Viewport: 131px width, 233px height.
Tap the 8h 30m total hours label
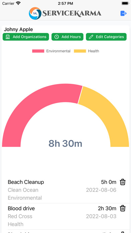[65, 144]
